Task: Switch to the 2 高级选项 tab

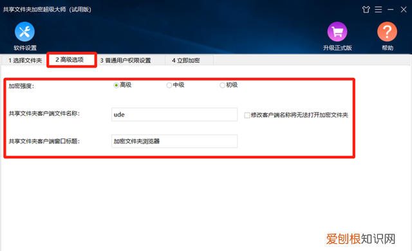Action: click(x=71, y=60)
